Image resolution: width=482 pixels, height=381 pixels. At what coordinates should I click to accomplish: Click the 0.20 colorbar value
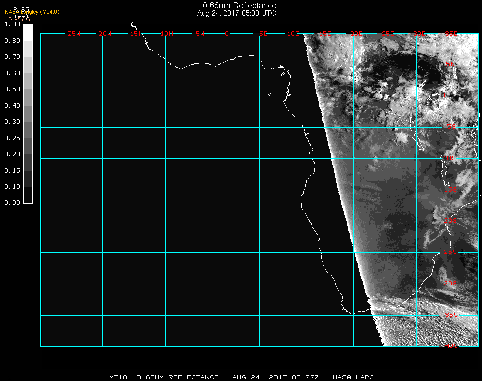pyautogui.click(x=12, y=154)
